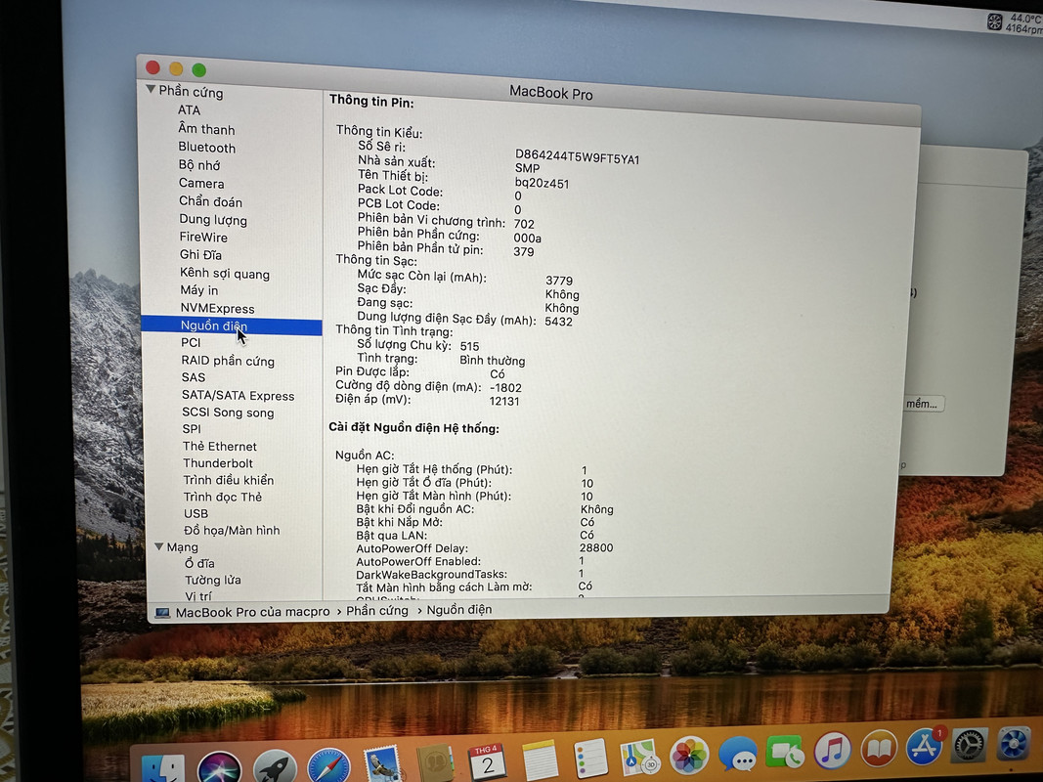Screen dimensions: 1043x782
Task: Select Chẩn đoán diagnostics item
Action: click(x=210, y=201)
